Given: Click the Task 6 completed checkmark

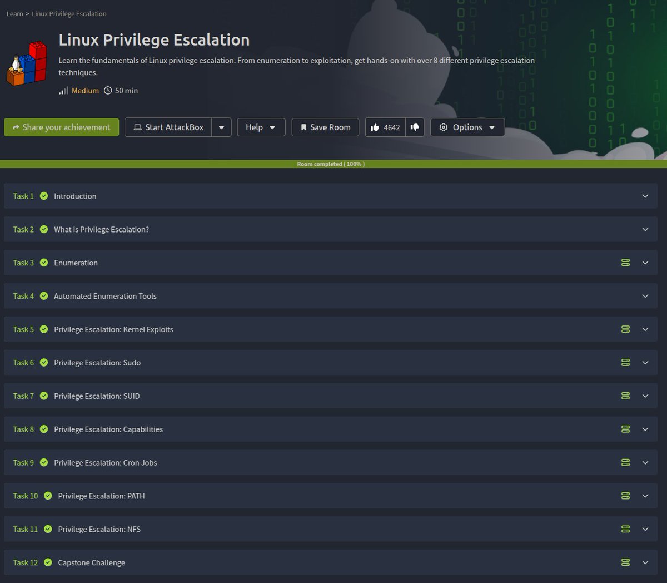Looking at the screenshot, I should [x=44, y=363].
